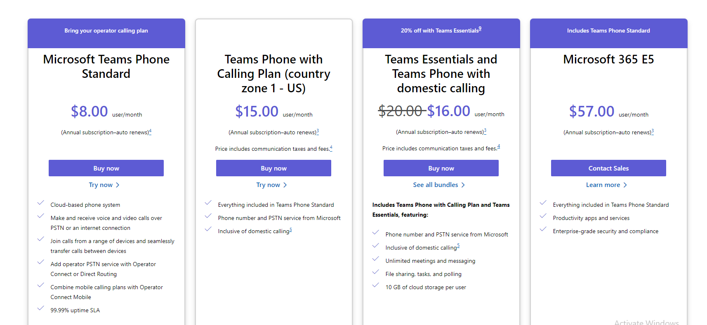Click chevron beside "See all bundles"
The width and height of the screenshot is (707, 325).
pyautogui.click(x=464, y=185)
